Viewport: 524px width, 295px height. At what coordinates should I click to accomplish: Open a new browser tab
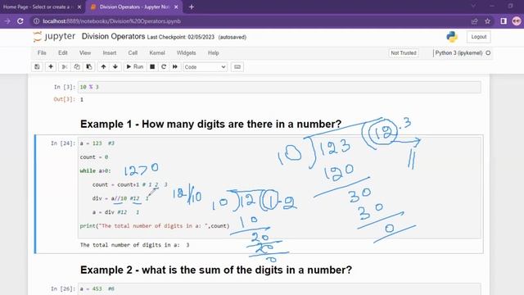(192, 7)
